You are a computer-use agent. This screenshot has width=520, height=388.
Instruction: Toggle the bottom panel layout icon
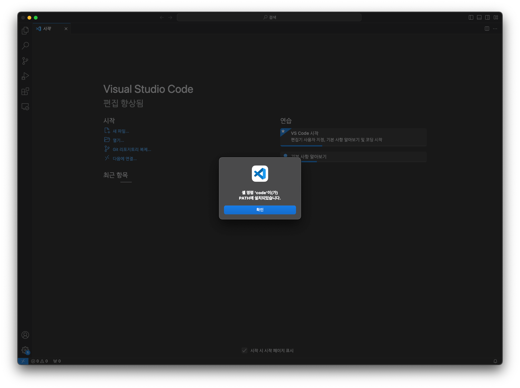[479, 17]
